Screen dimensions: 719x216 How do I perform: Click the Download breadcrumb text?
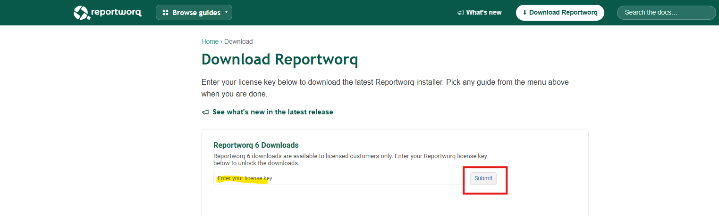[238, 41]
